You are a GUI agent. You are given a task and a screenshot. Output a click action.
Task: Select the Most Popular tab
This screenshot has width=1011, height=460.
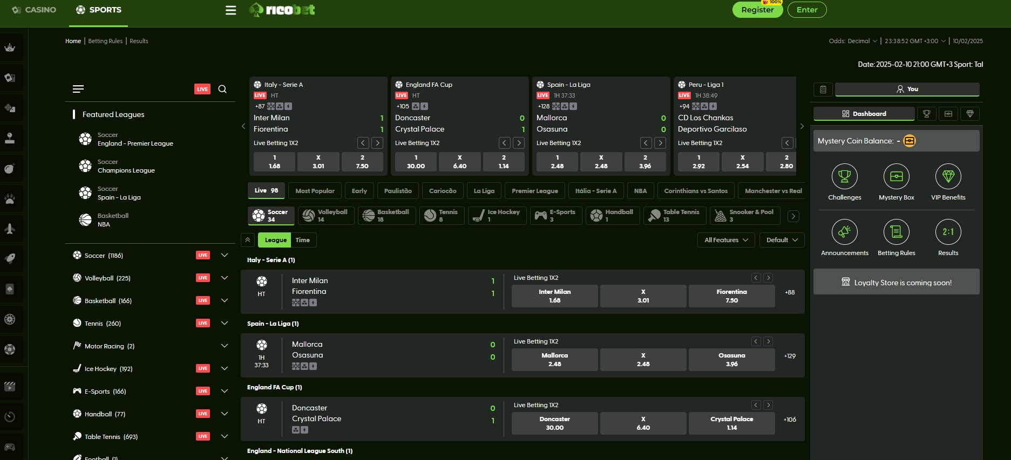click(315, 191)
